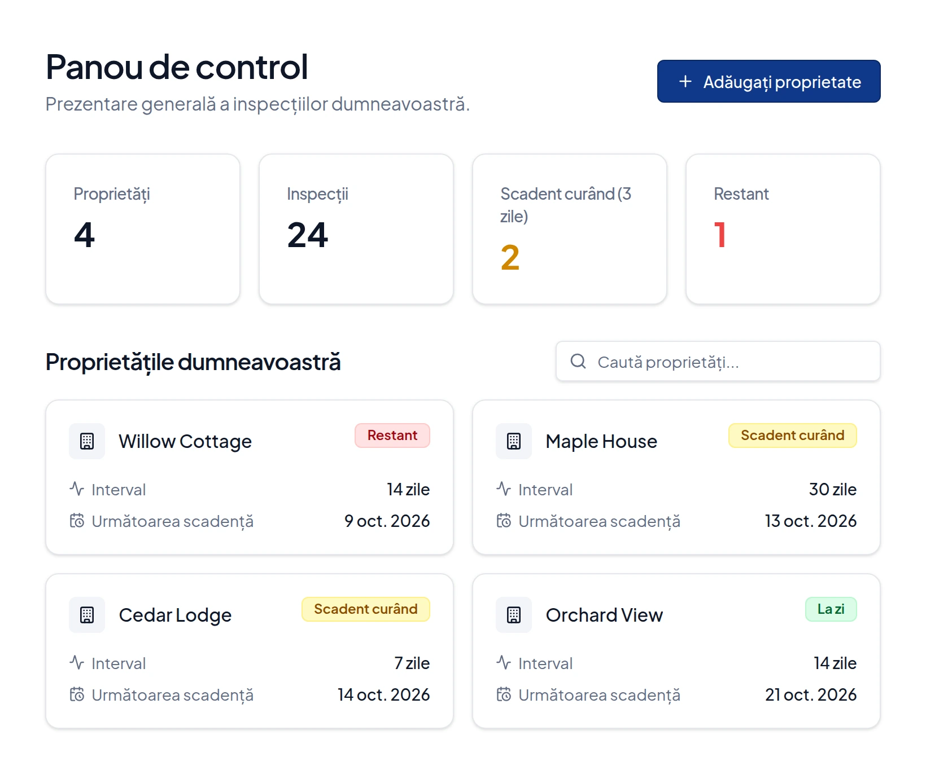The height and width of the screenshot is (774, 926).
Task: Select the Orchard View property title
Action: pos(604,615)
